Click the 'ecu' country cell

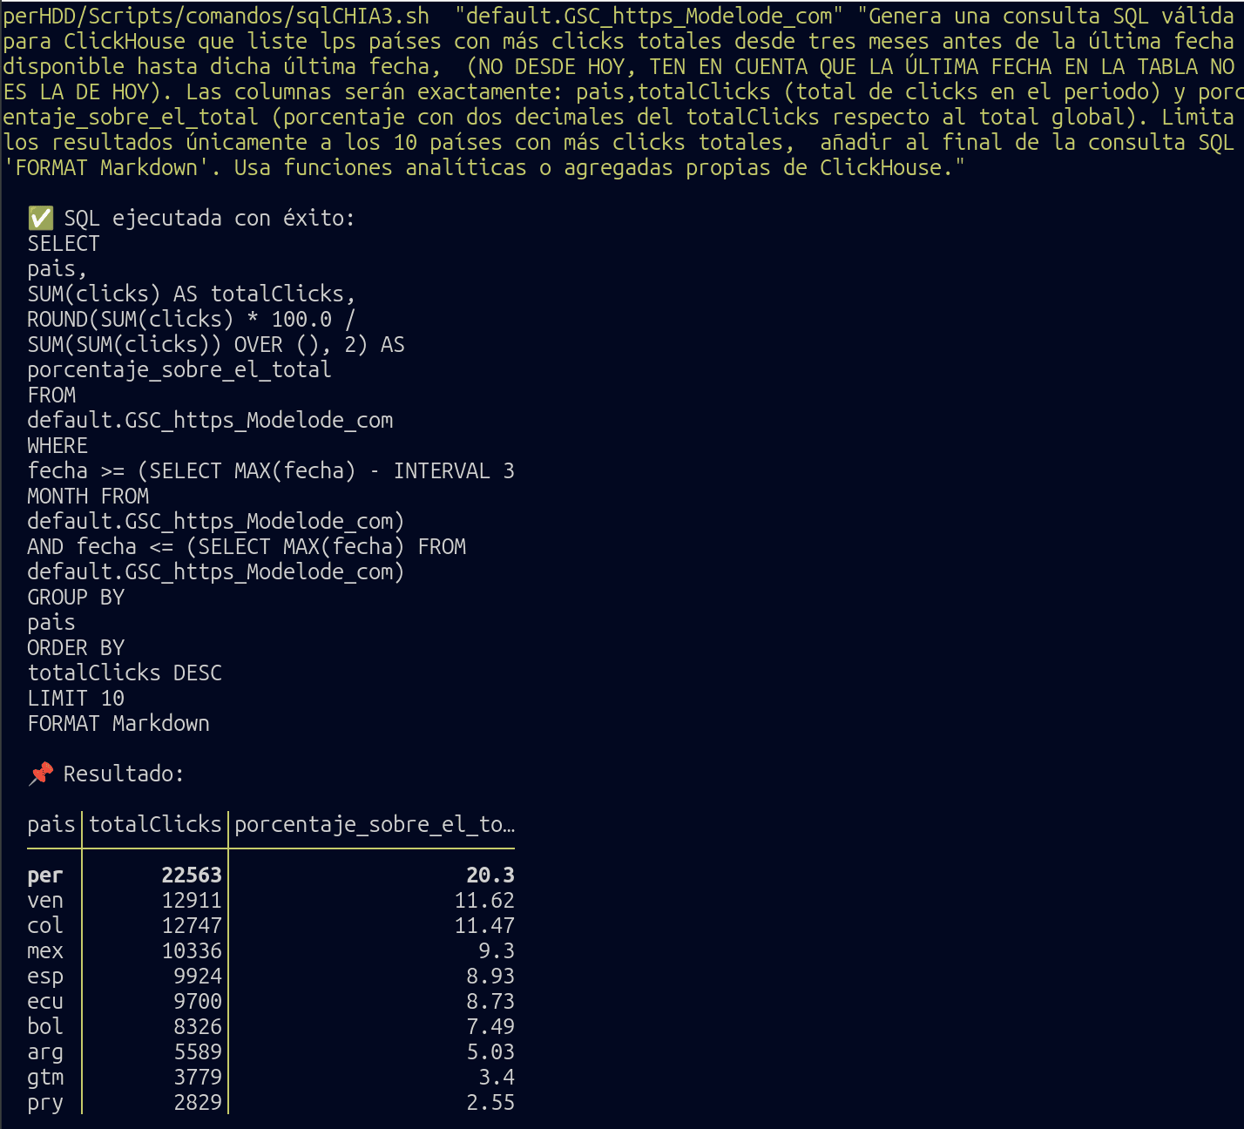click(45, 1002)
